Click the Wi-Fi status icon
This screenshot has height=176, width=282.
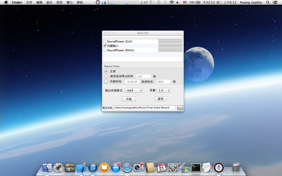pyautogui.click(x=172, y=2)
